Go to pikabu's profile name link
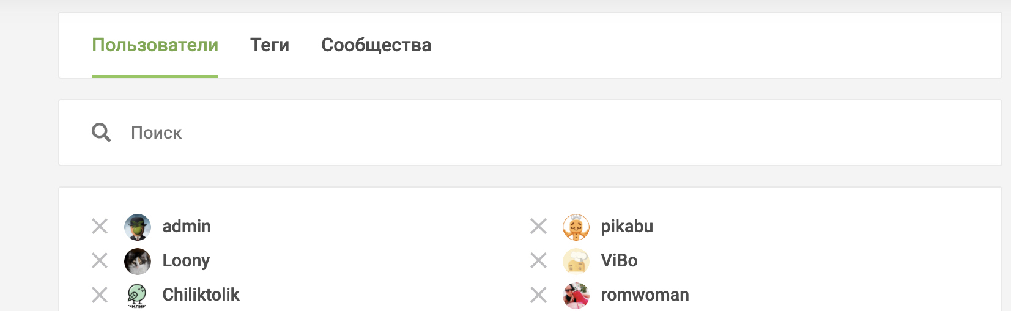This screenshot has height=311, width=1011. 627,227
